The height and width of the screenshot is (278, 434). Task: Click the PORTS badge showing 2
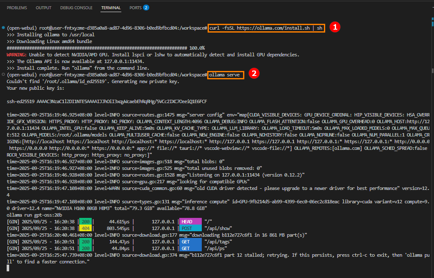[146, 8]
